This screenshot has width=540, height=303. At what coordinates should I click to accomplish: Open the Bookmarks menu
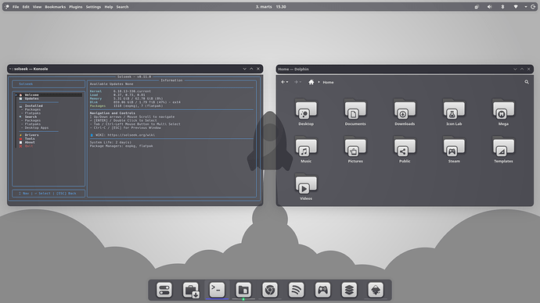tap(55, 7)
